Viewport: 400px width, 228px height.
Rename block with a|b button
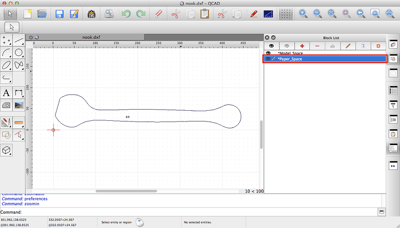[332, 46]
